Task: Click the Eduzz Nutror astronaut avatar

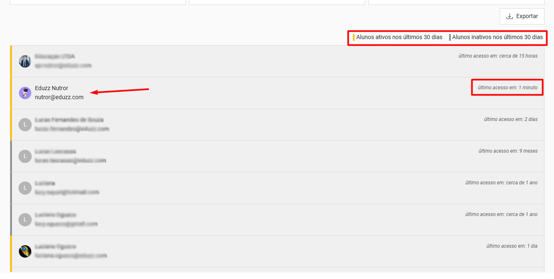Action: point(25,93)
